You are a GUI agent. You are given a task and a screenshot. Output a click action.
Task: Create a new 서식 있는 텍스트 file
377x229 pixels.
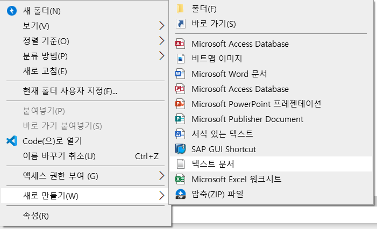pos(271,134)
